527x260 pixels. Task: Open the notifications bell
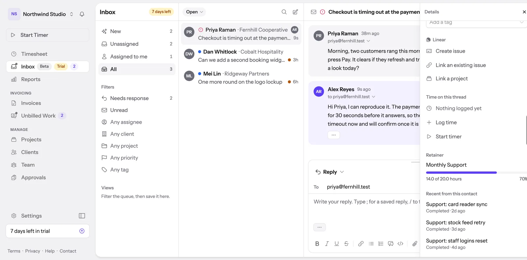point(82,14)
